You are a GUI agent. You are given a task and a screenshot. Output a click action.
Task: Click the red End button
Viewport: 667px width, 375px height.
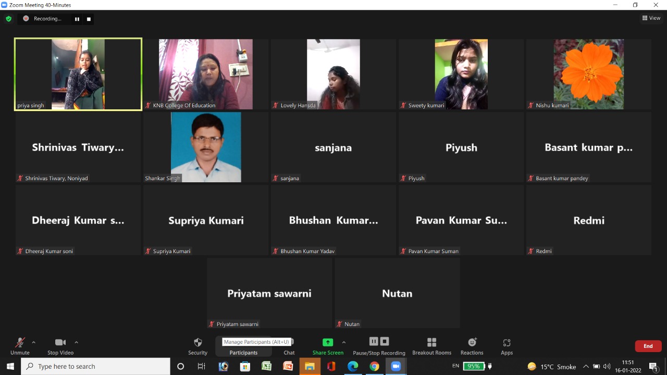(x=648, y=346)
